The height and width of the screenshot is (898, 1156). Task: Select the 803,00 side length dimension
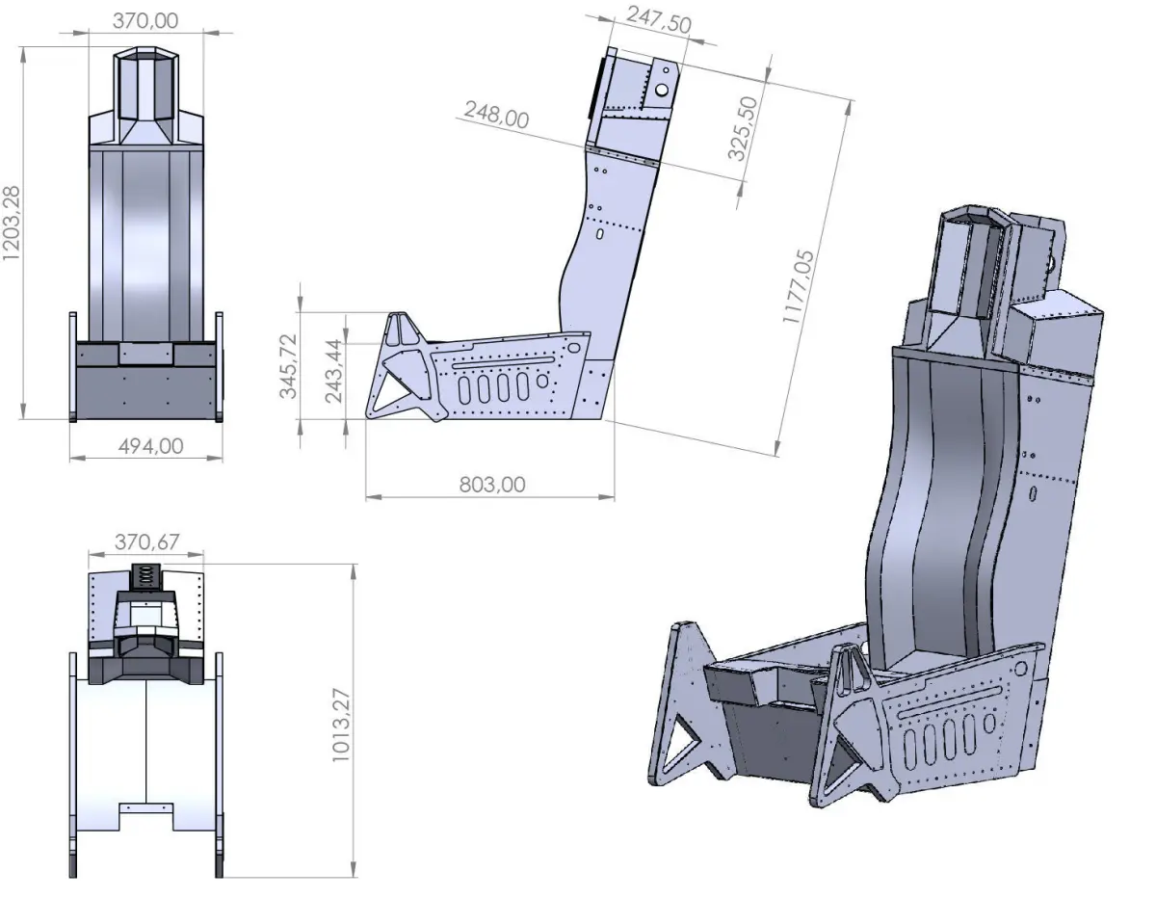coord(494,484)
